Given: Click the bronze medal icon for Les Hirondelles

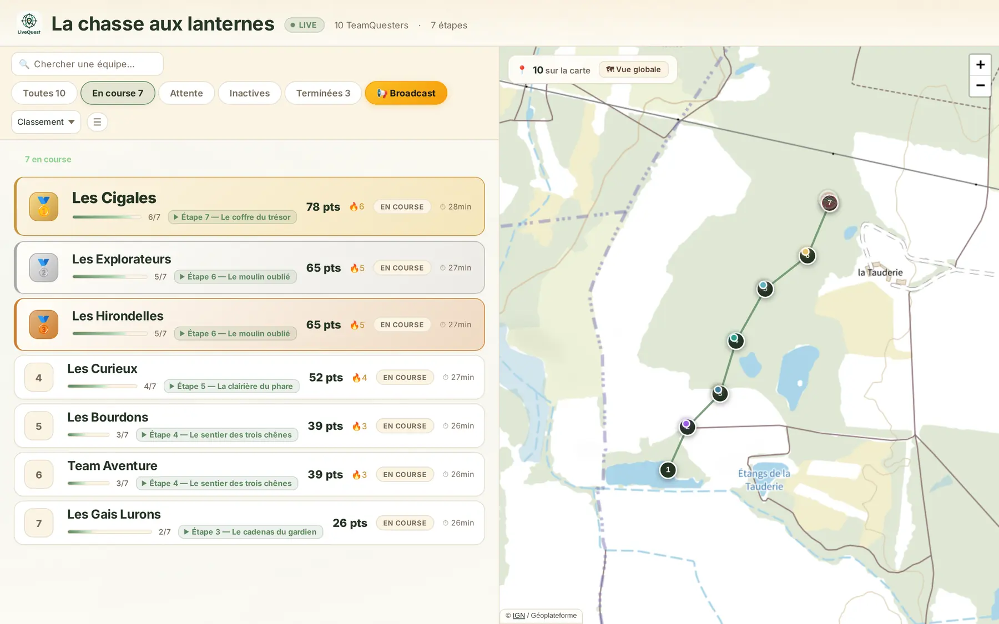Looking at the screenshot, I should [x=44, y=324].
